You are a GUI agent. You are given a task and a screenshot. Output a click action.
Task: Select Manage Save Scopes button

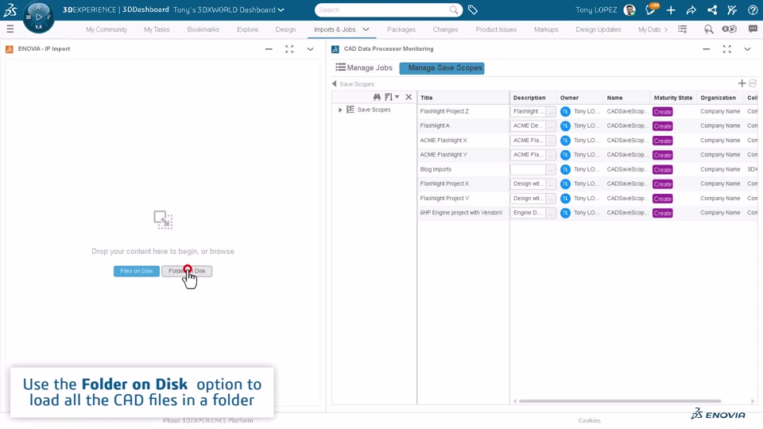tap(442, 68)
